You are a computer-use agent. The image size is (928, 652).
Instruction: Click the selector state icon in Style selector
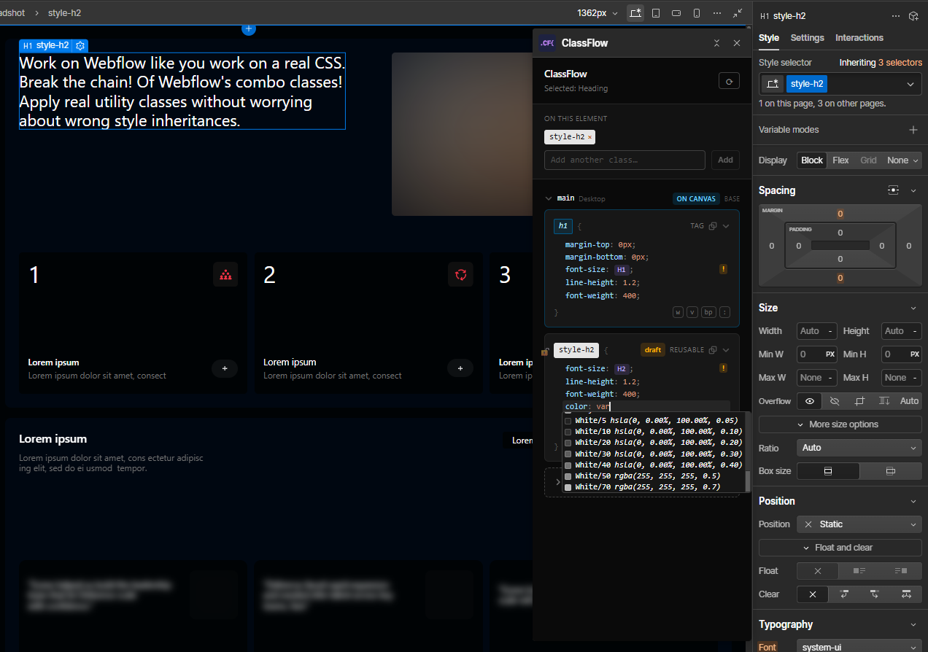pos(772,84)
